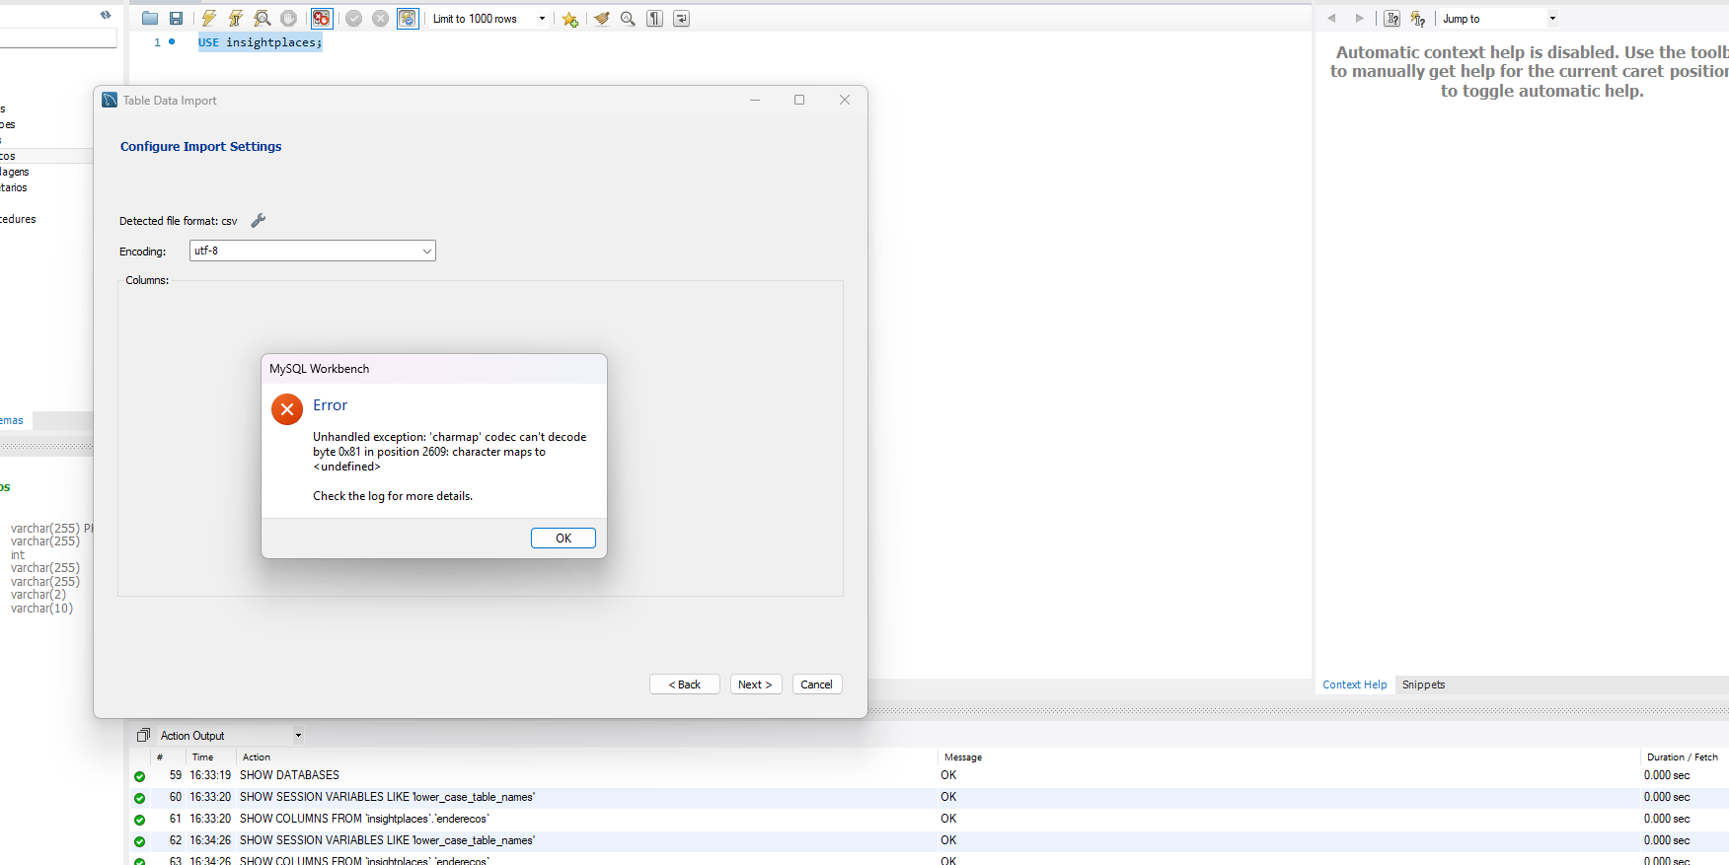The height and width of the screenshot is (865, 1729).
Task: Close the Table Data Import window
Action: tap(845, 100)
